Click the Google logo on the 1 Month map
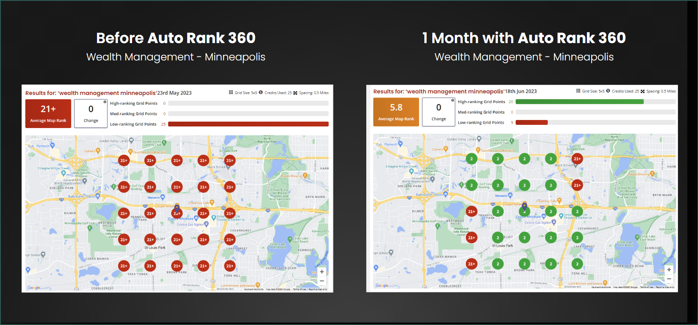 (382, 286)
